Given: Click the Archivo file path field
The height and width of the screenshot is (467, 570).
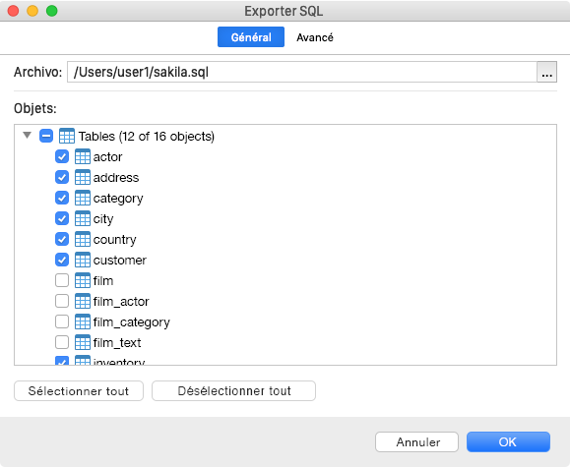Looking at the screenshot, I should click(302, 72).
